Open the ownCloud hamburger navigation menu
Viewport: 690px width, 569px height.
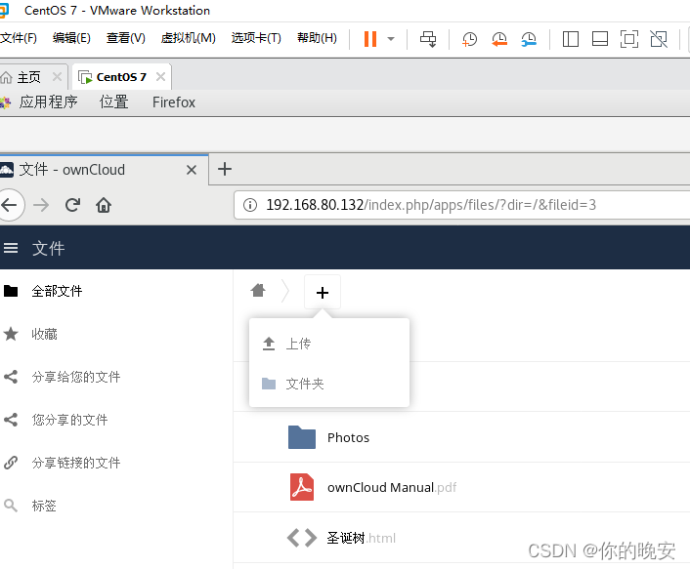pos(11,248)
